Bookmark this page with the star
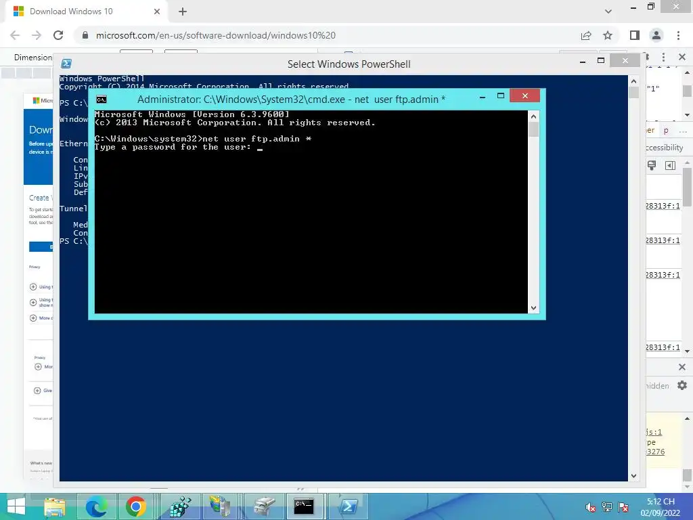The width and height of the screenshot is (693, 520). (608, 35)
